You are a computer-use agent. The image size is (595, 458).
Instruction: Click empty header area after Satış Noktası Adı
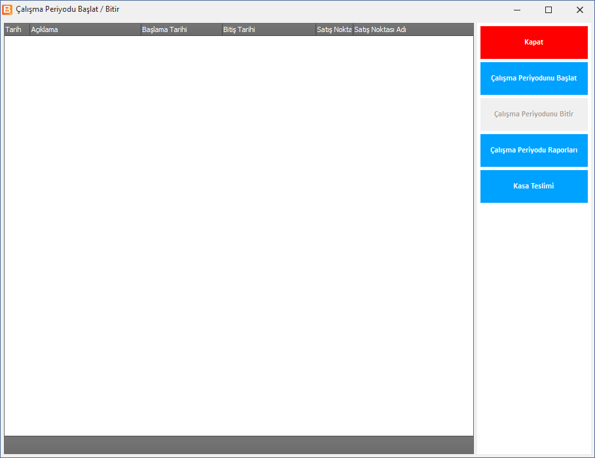tap(441, 29)
